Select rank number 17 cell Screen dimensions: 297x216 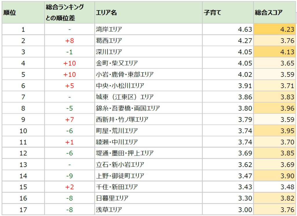point(23,209)
